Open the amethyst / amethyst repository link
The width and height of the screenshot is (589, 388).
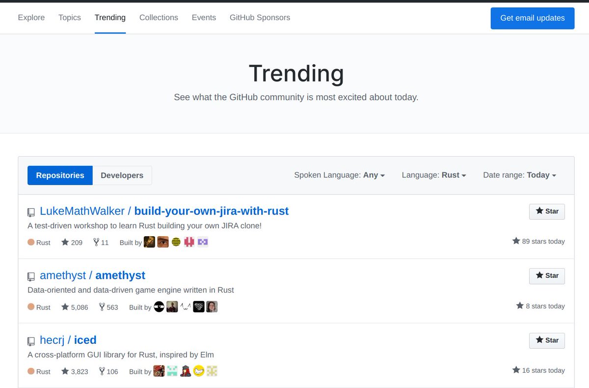coord(92,276)
